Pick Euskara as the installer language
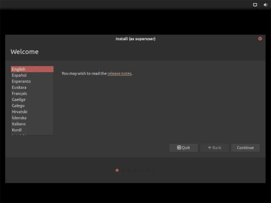 [x=32, y=87]
